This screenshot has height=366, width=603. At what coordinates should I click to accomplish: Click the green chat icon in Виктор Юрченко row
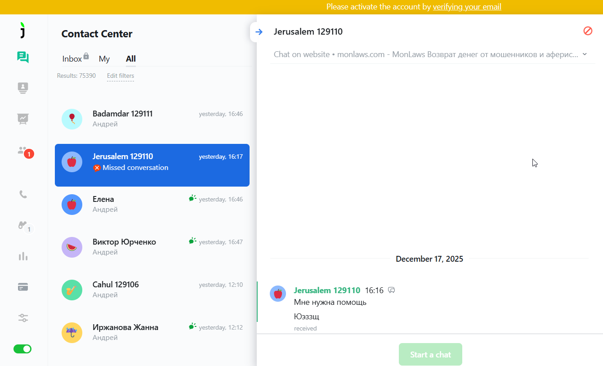[x=192, y=241]
